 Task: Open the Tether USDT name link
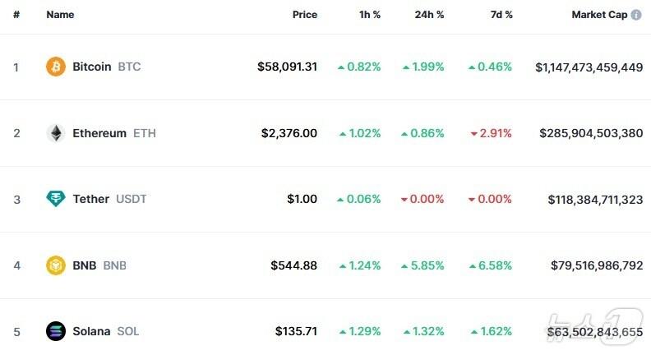90,199
